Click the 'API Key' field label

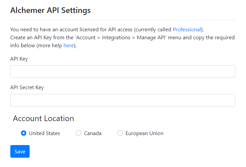[x=19, y=59]
